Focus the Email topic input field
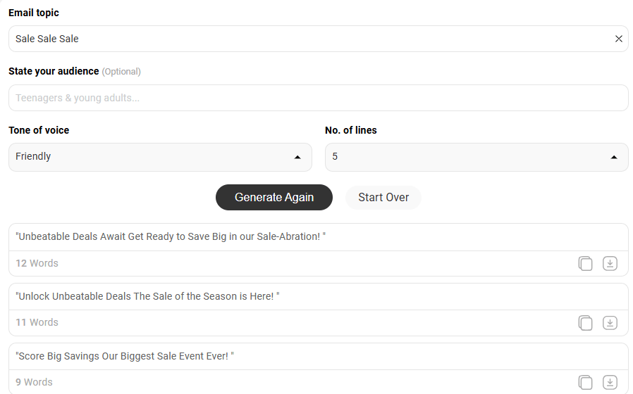 click(311, 39)
